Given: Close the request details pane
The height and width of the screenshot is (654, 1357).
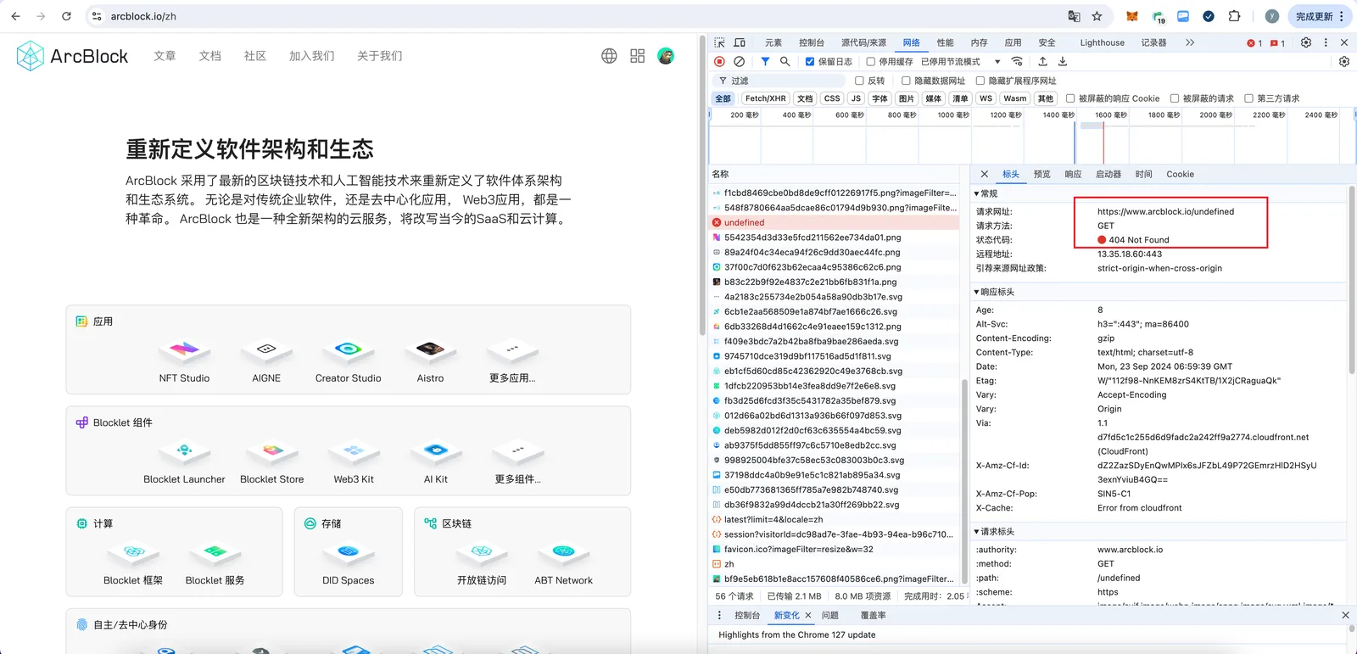Looking at the screenshot, I should pos(985,174).
